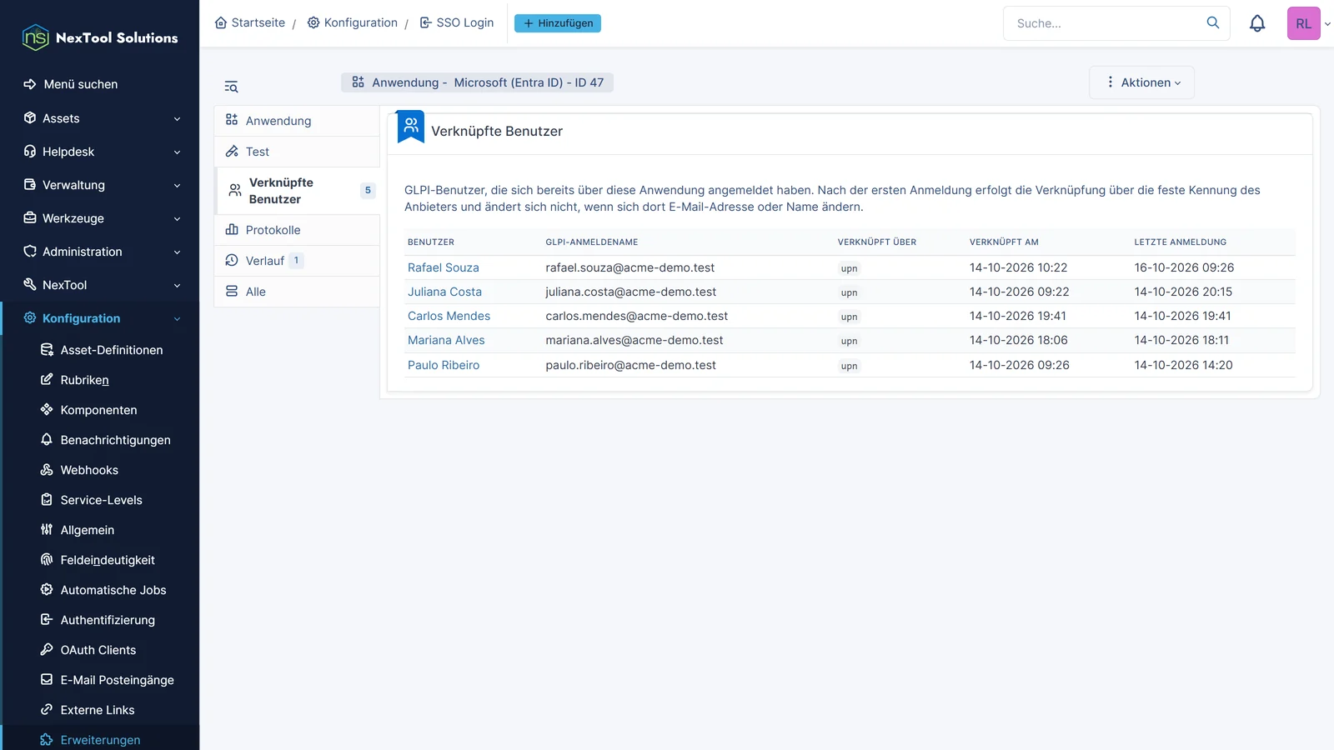Open the notifications bell icon
Screen dimensions: 1334x750
(x=1257, y=23)
